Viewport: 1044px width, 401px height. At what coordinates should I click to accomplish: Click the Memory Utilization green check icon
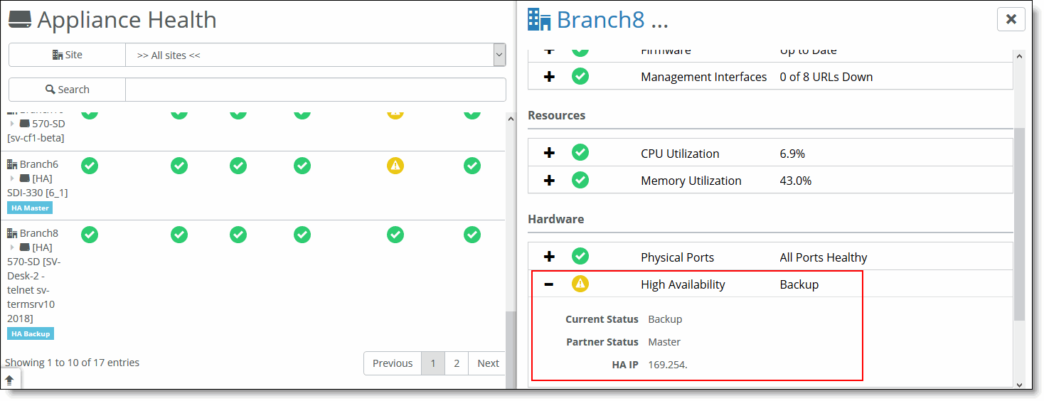click(x=580, y=181)
